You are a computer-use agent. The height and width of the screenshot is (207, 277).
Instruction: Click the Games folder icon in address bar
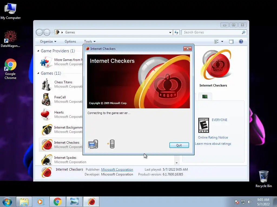(57, 32)
